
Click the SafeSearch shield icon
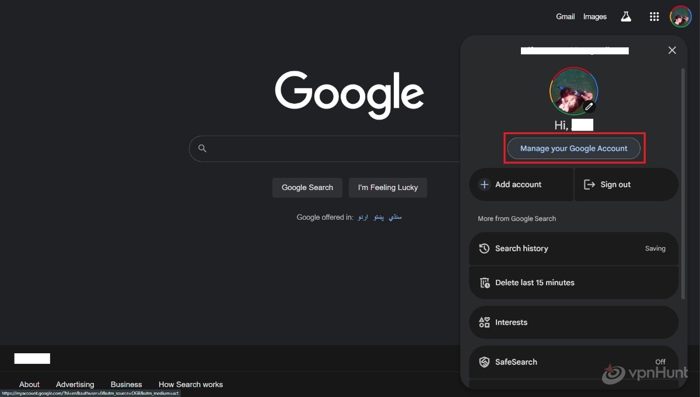tap(484, 361)
